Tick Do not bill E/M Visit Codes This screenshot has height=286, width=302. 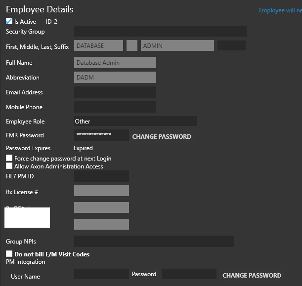[9, 254]
